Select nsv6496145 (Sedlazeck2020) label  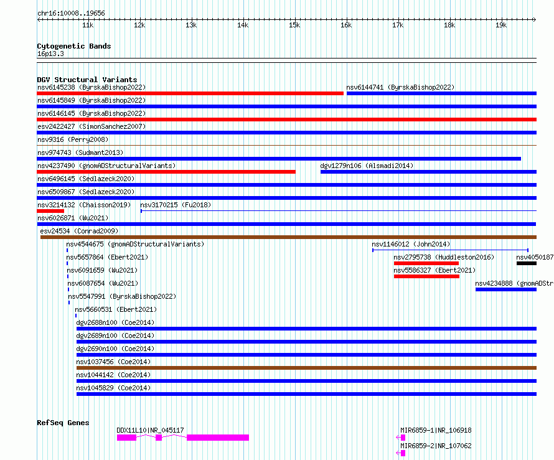(86, 179)
